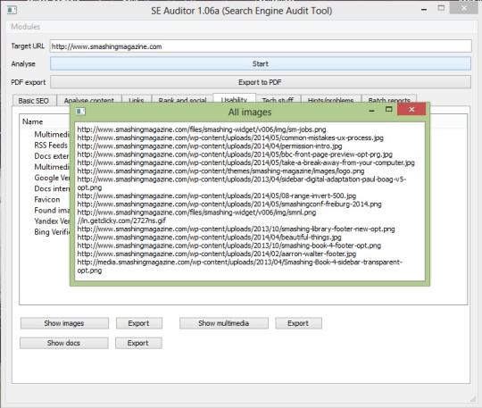Viewport: 482px width, 408px height.
Task: Start the analysis with Start button
Action: pos(261,64)
